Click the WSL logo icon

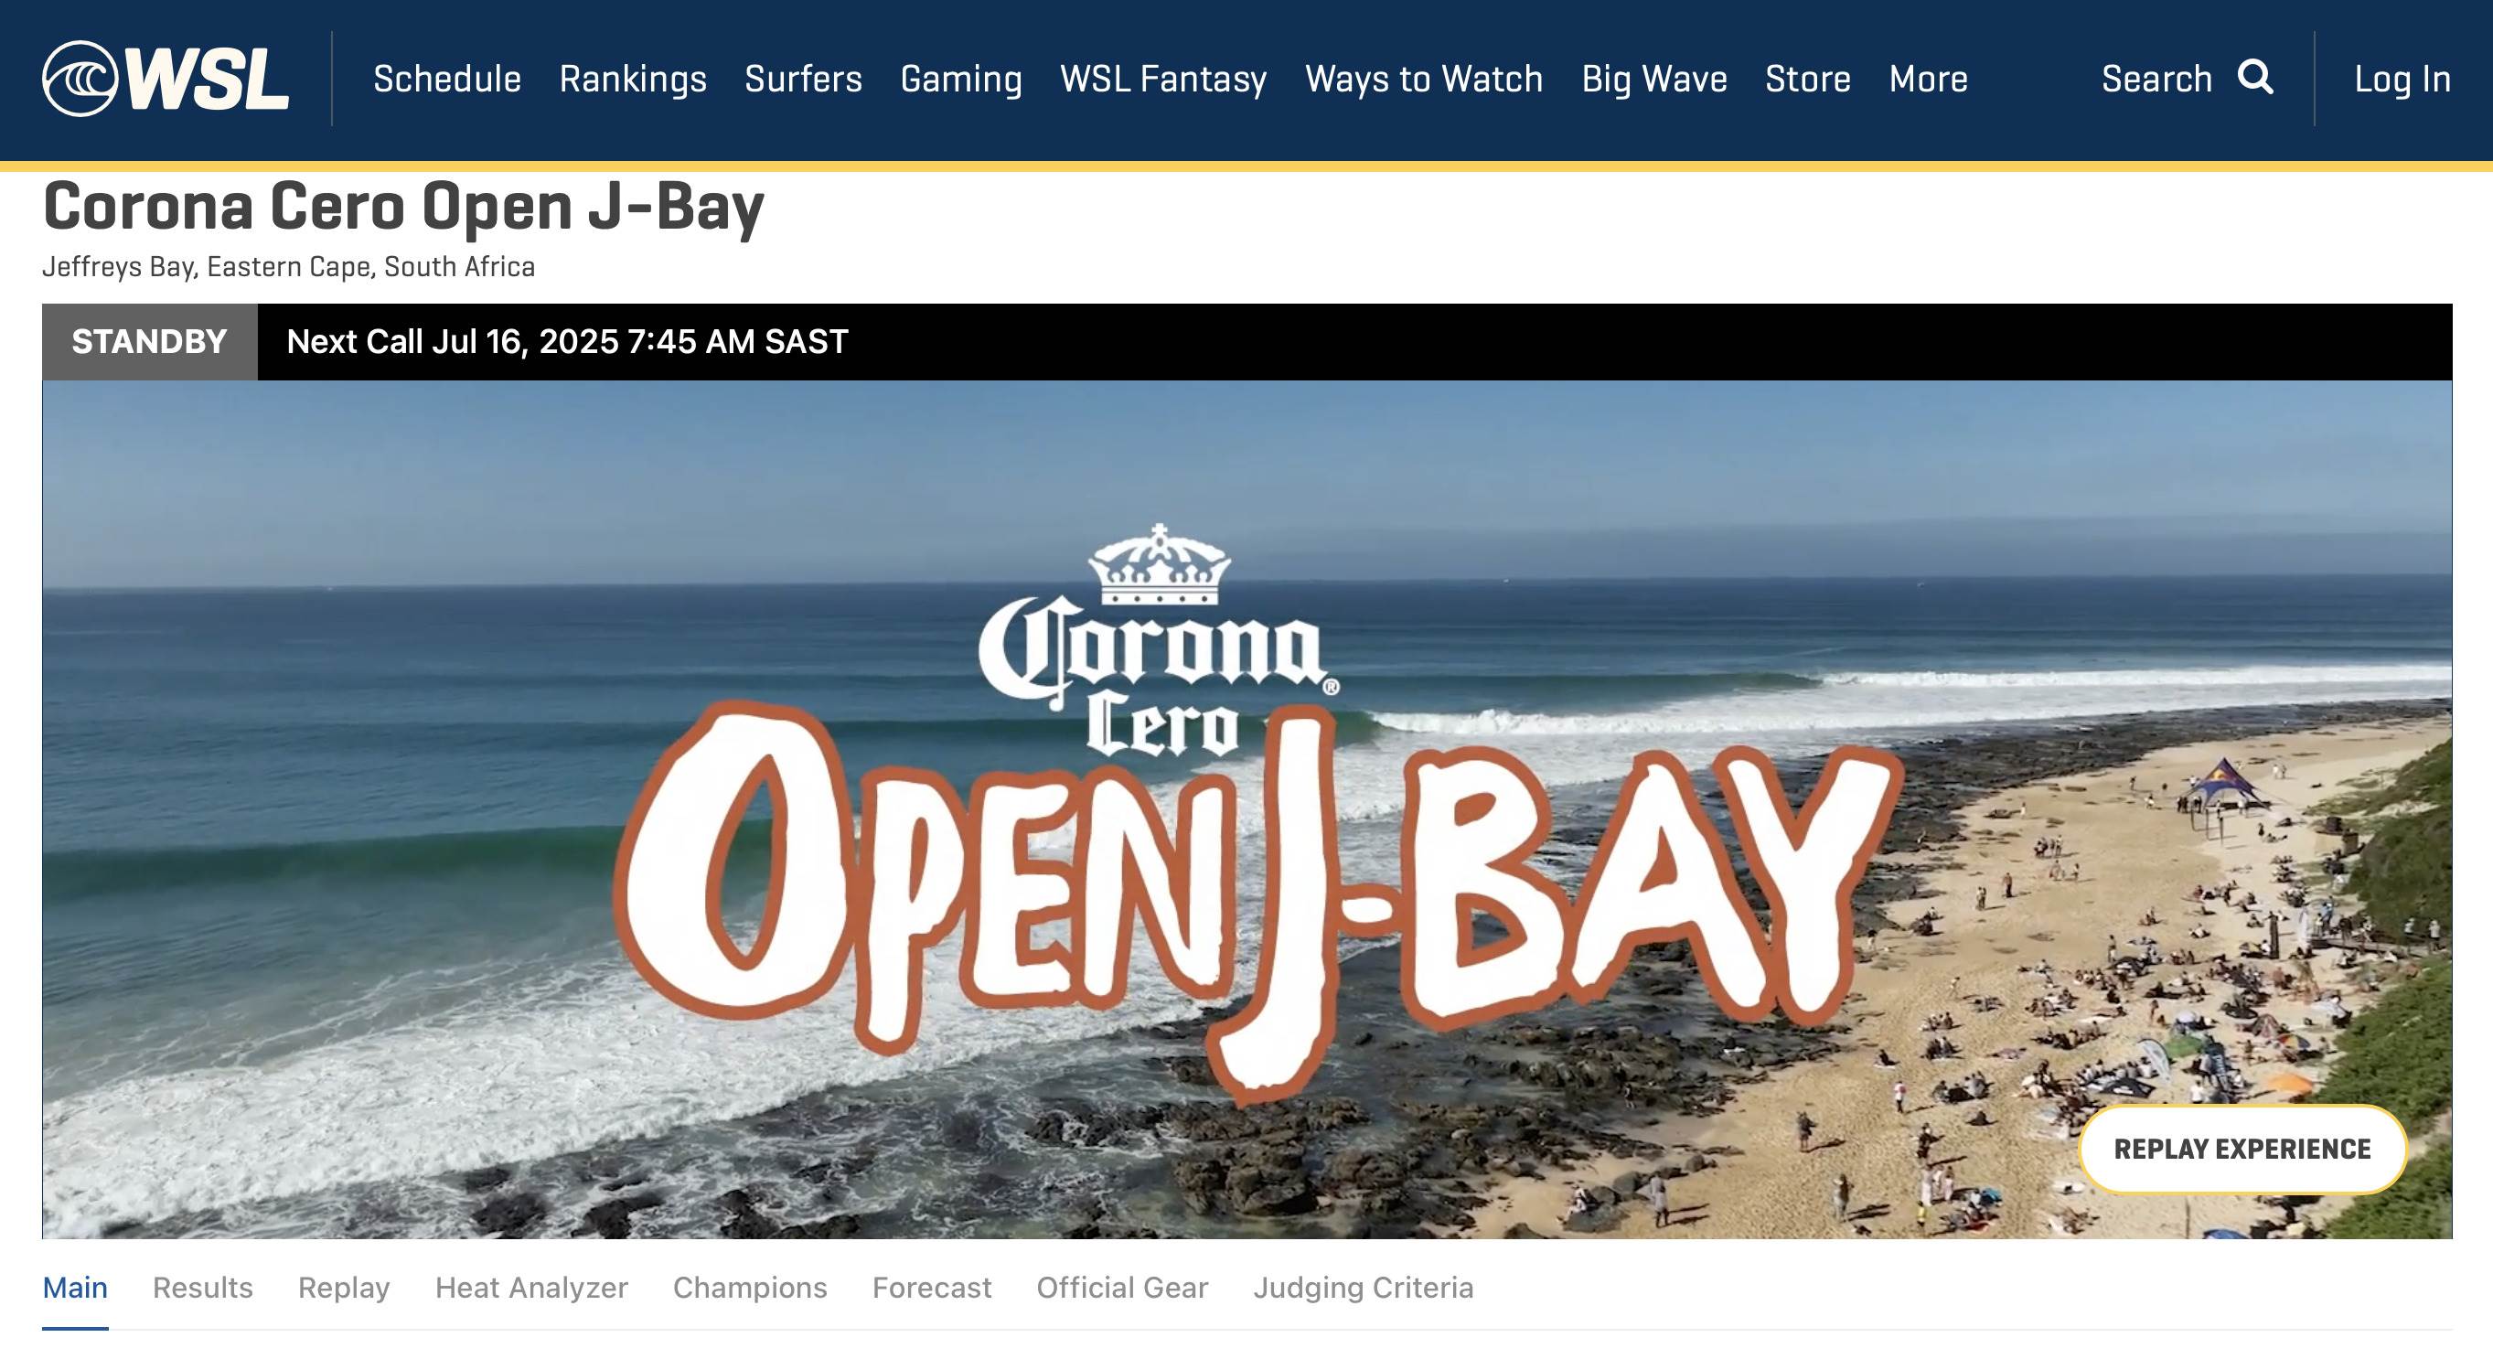[x=166, y=79]
